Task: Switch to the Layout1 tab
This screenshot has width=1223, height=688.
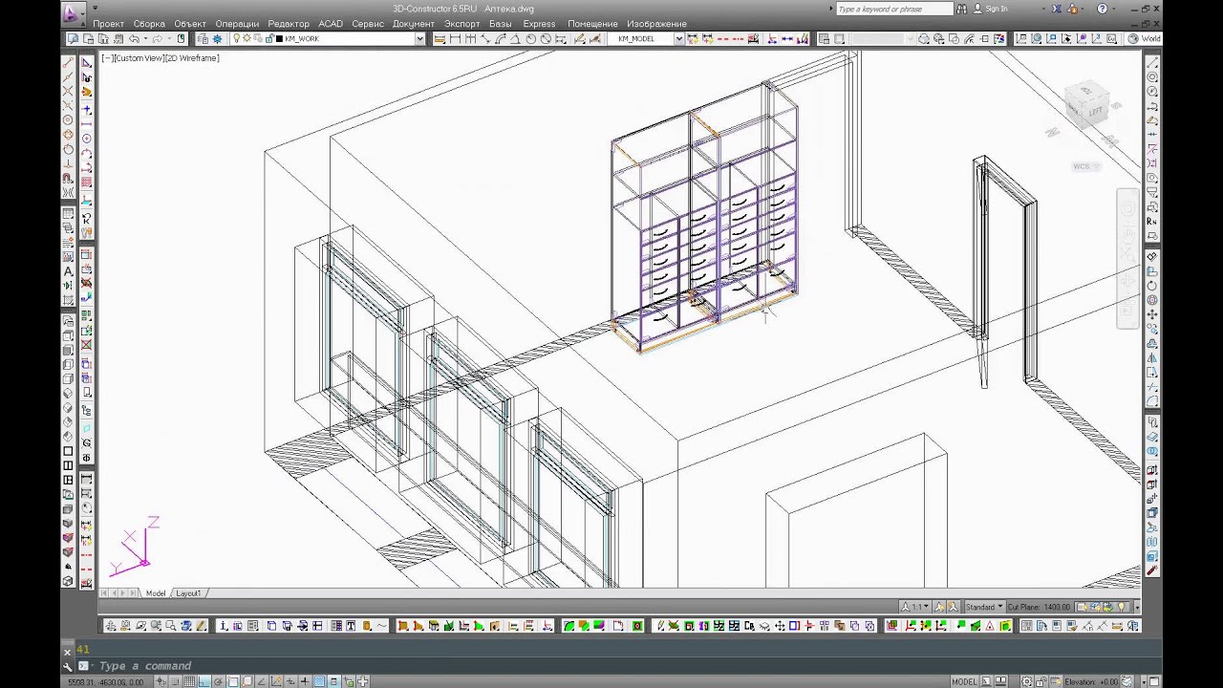Action: click(188, 593)
